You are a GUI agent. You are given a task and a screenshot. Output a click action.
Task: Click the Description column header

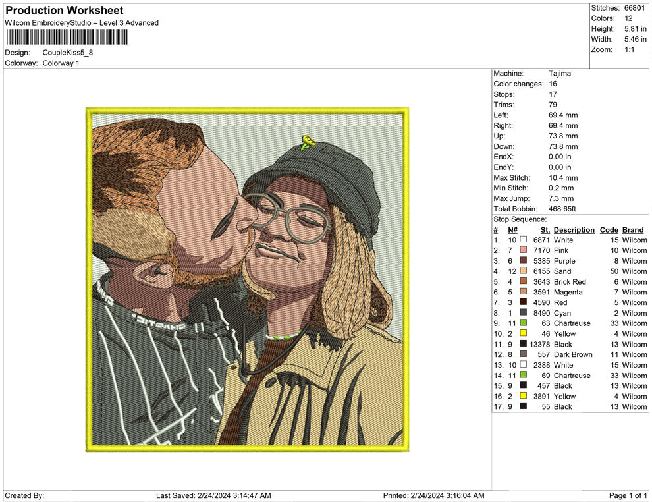click(x=574, y=230)
